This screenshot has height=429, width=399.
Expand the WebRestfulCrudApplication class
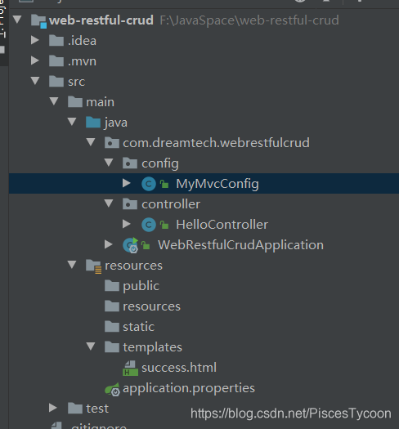(x=109, y=244)
